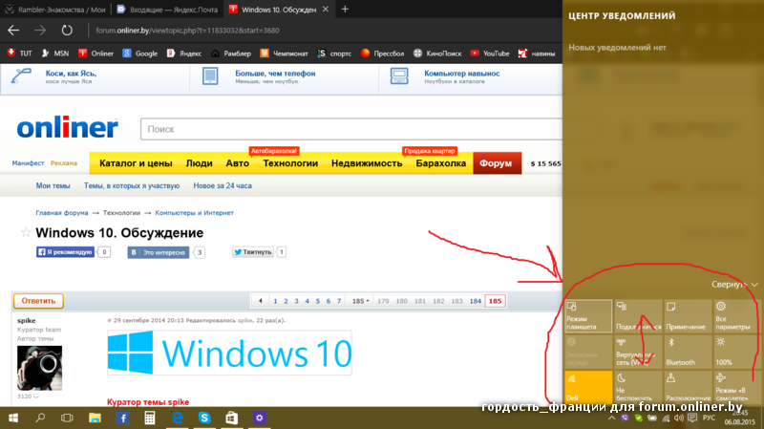Go forward in the browser
Viewport: 764px width, 429px height.
[40, 31]
